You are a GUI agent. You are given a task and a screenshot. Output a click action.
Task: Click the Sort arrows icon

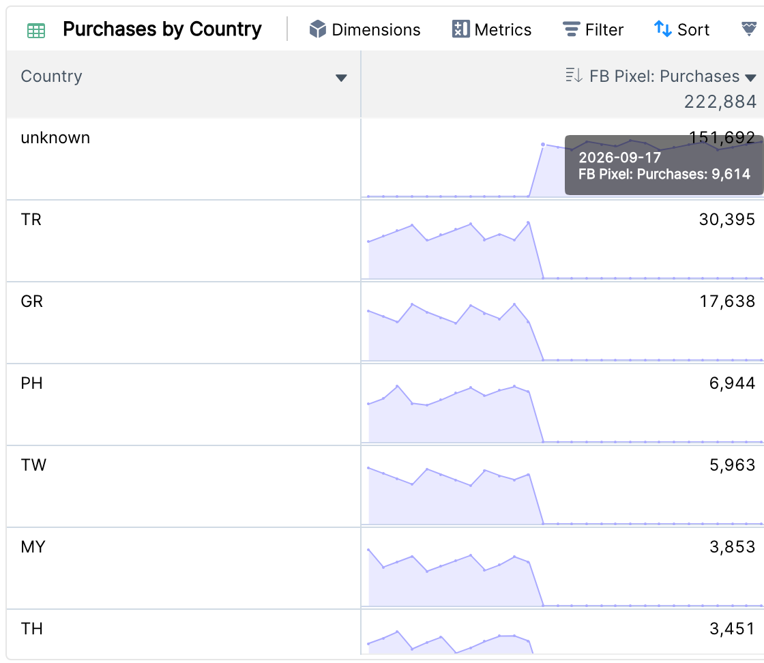(x=662, y=29)
